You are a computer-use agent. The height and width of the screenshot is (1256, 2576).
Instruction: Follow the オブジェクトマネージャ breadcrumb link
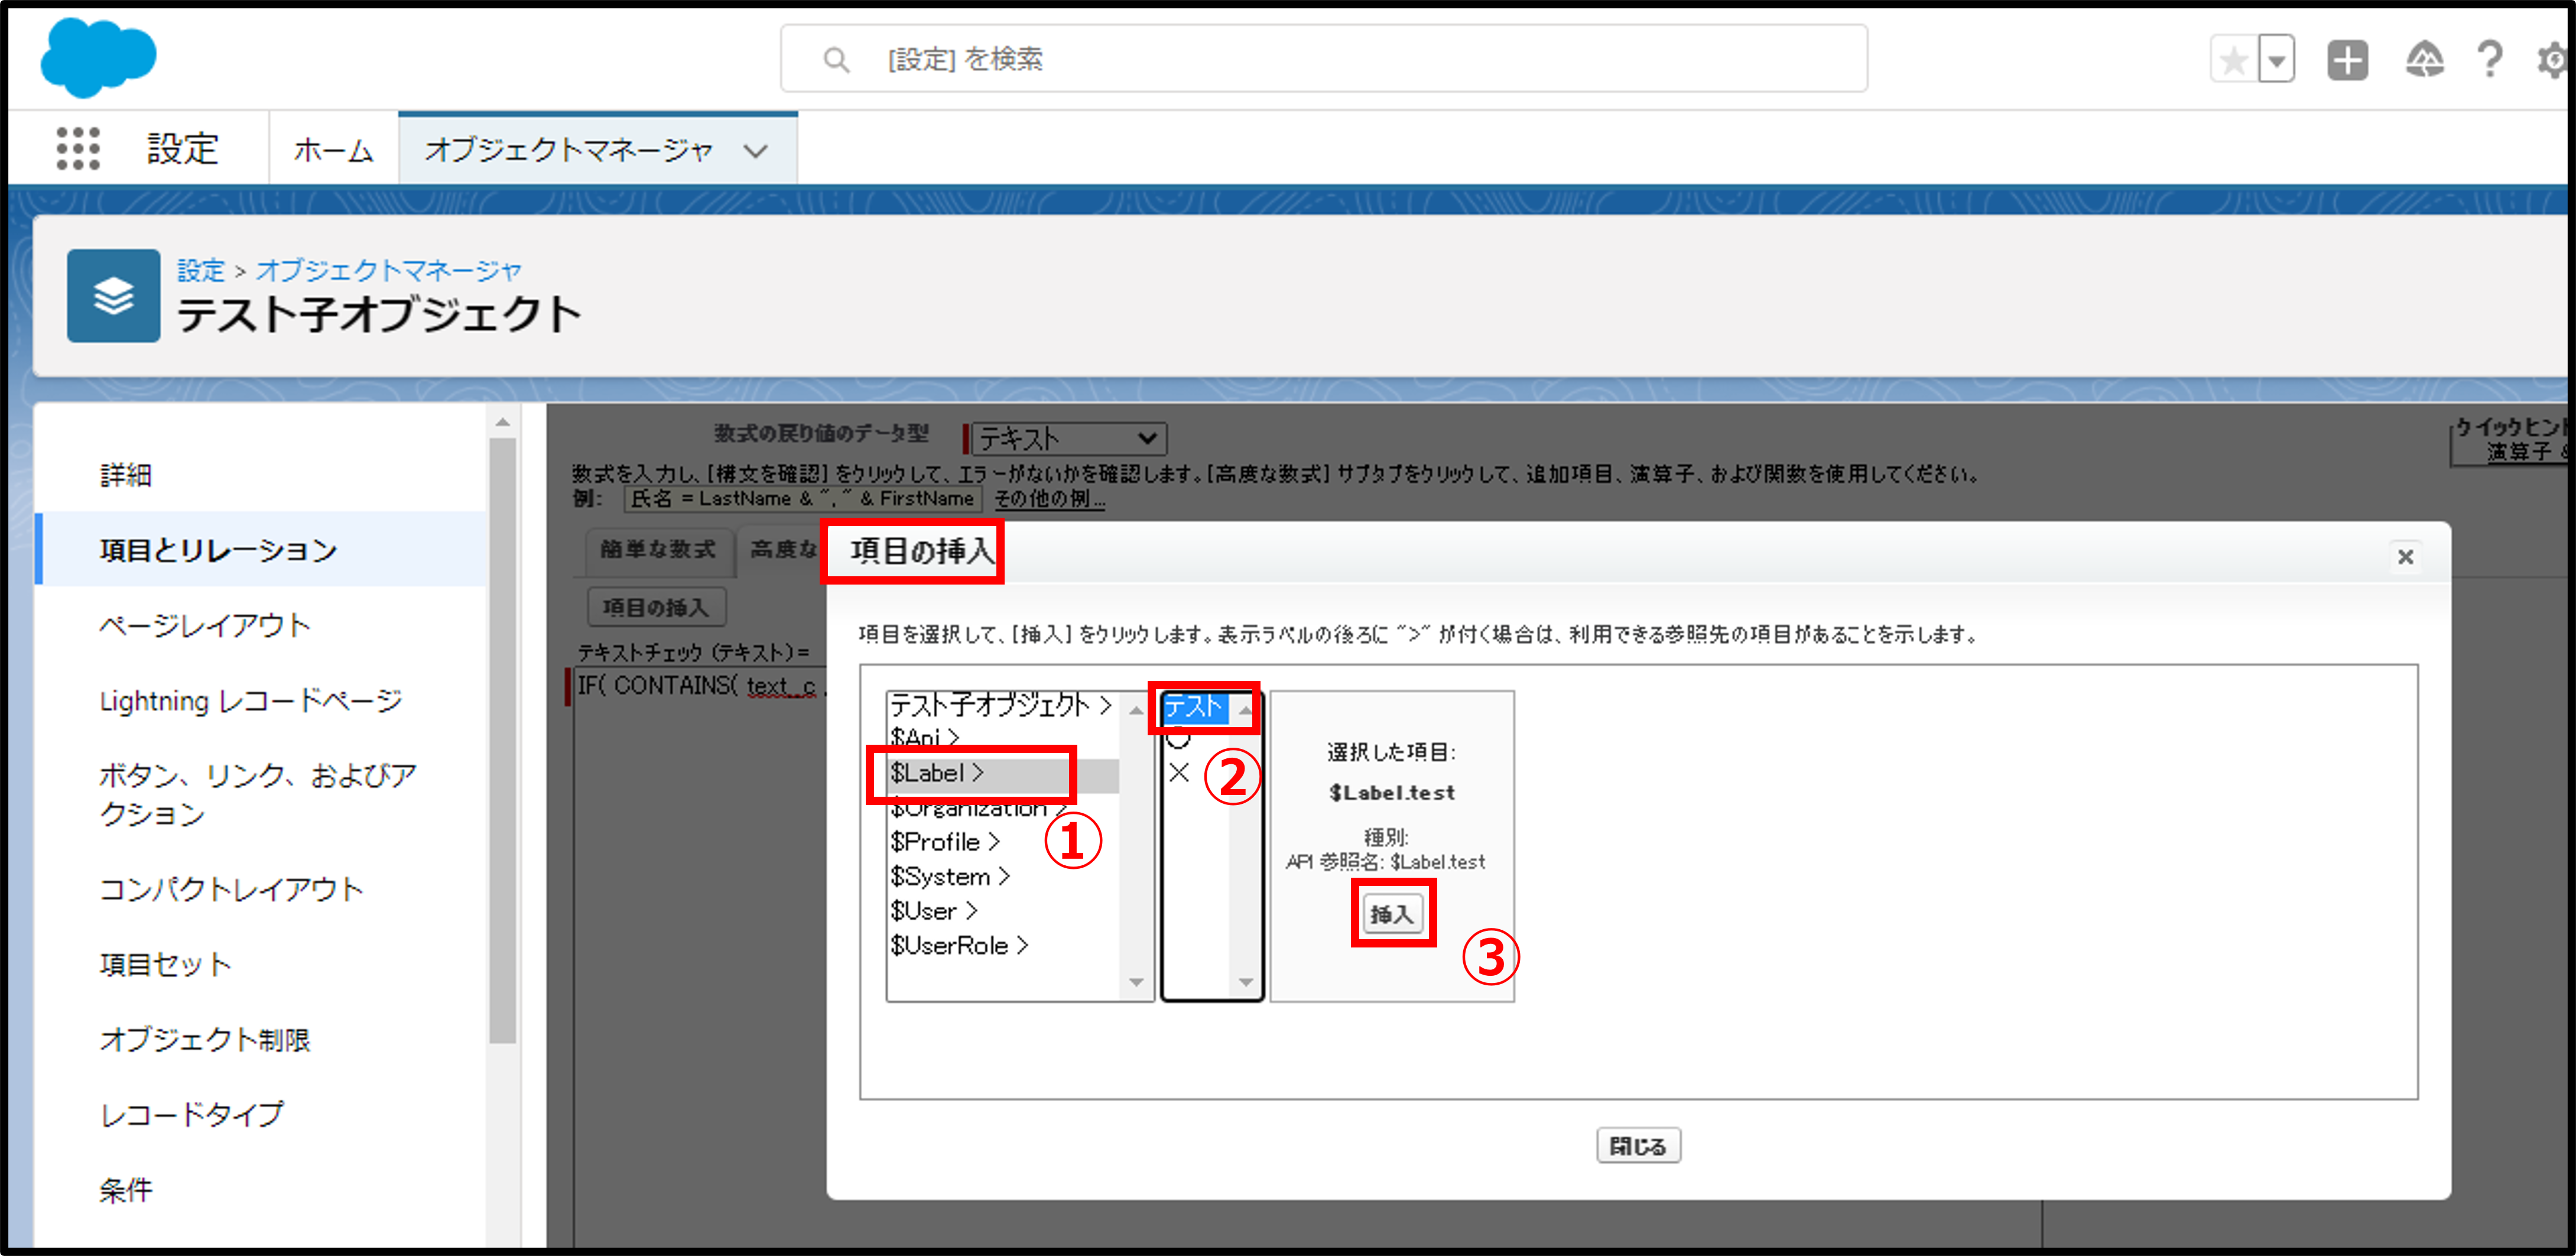[388, 270]
